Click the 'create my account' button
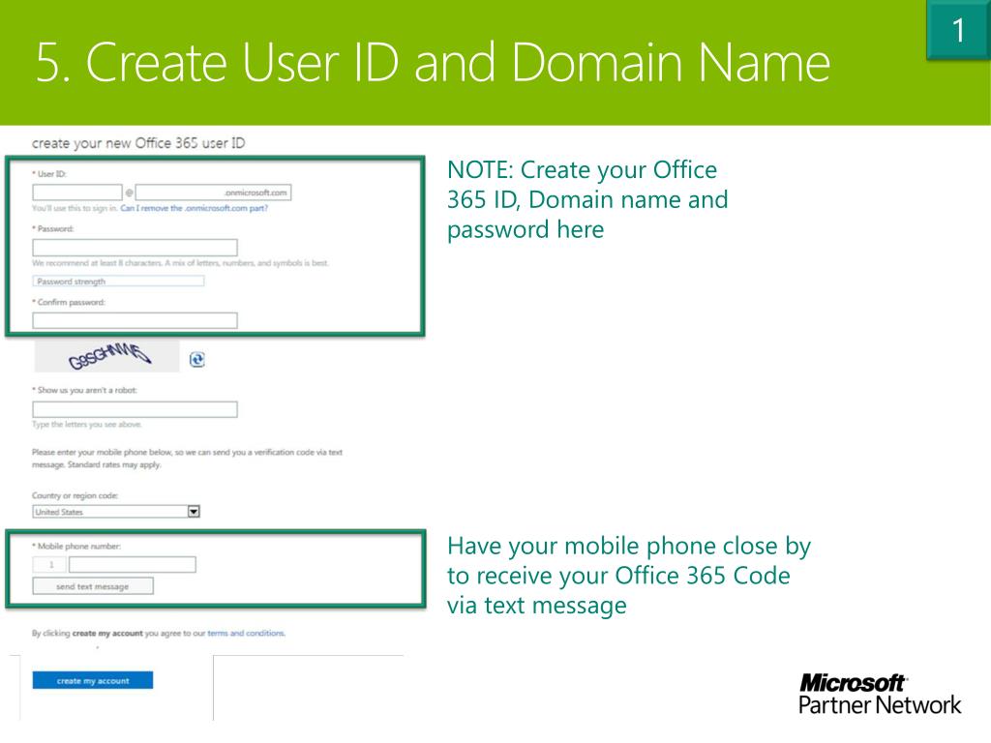The width and height of the screenshot is (991, 743). pyautogui.click(x=92, y=680)
